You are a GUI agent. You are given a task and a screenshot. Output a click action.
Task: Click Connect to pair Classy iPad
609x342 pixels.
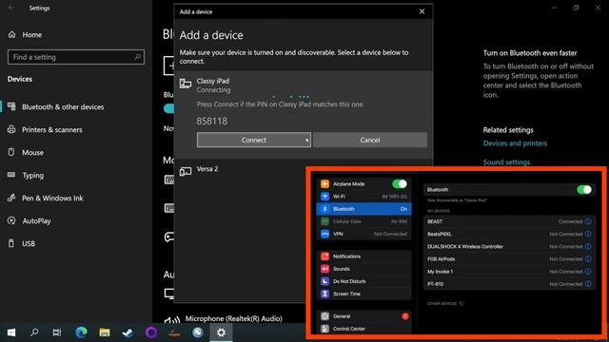click(254, 140)
